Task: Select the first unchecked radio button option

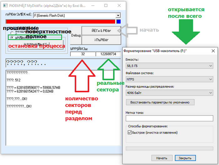Action: tap(12, 33)
